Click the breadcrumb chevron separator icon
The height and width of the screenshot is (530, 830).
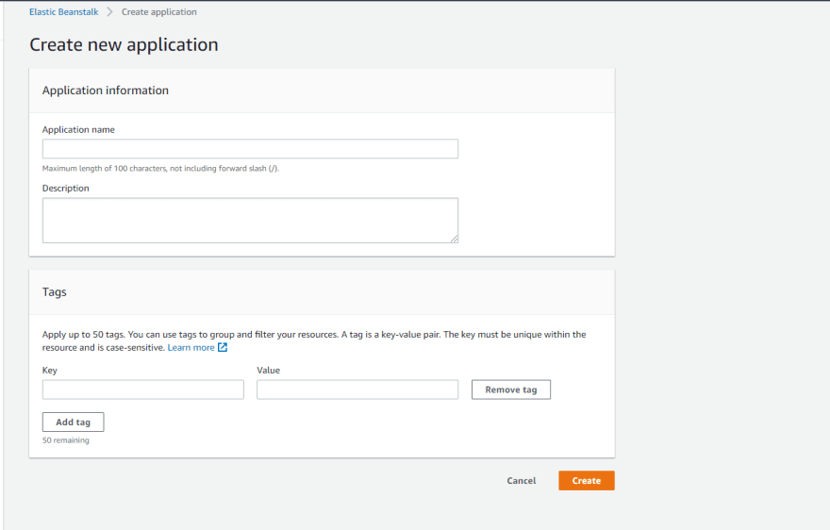tap(109, 11)
